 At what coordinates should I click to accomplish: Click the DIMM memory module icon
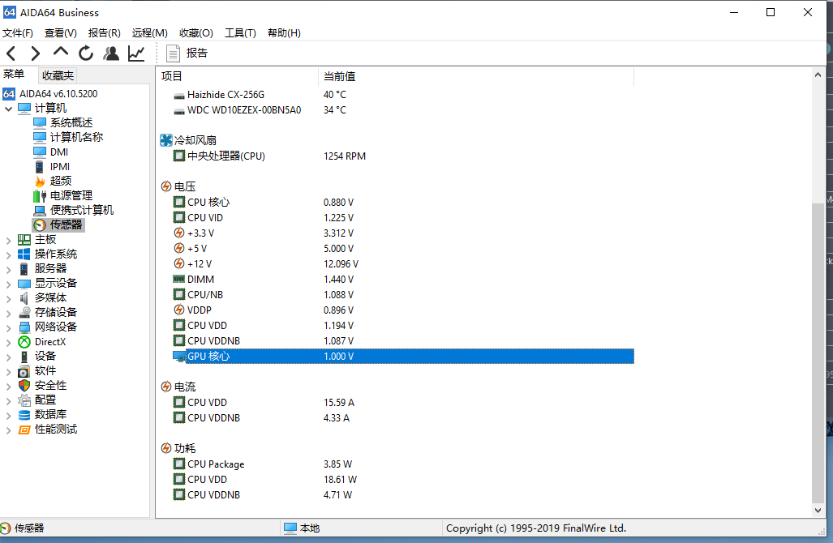point(179,279)
